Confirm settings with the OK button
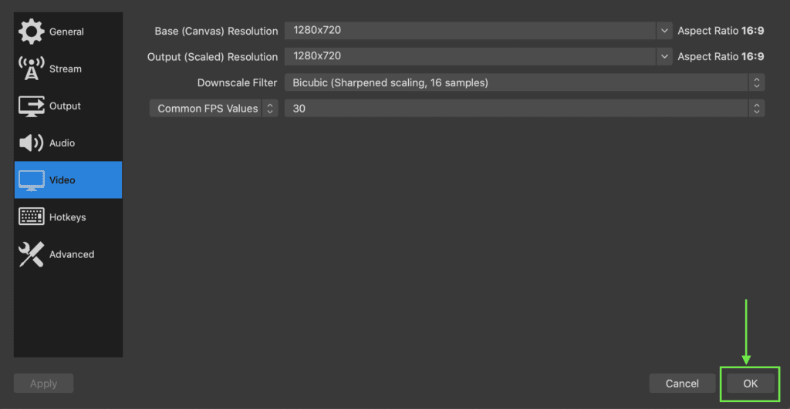Image resolution: width=790 pixels, height=409 pixels. 750,384
